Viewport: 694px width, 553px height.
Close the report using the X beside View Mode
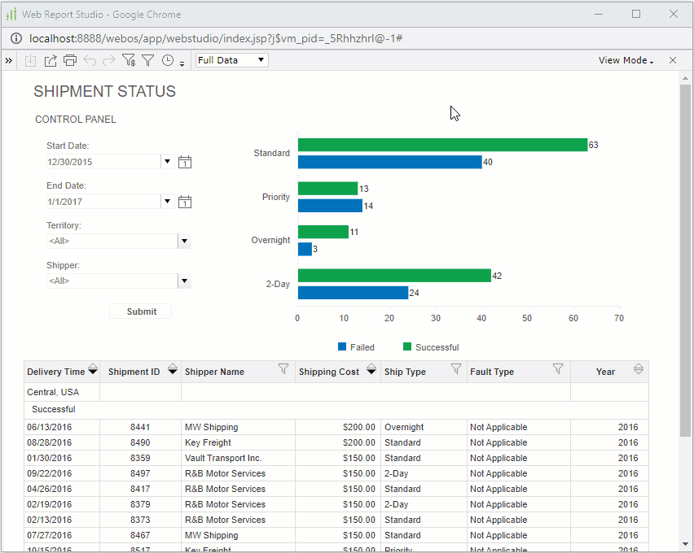[672, 60]
